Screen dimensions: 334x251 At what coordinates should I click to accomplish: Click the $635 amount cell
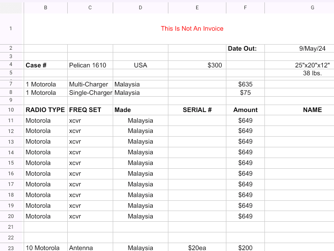(245, 84)
